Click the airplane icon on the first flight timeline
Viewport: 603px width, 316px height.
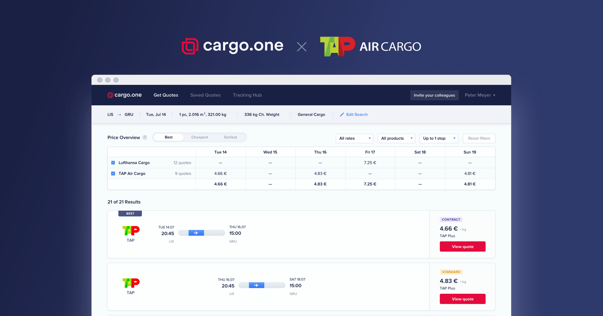coord(197,233)
